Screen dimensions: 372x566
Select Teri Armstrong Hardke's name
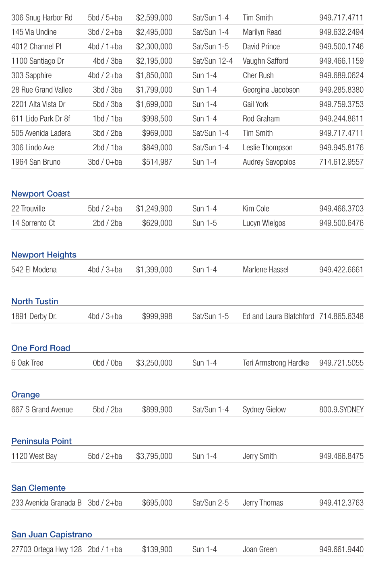[x=276, y=363]
